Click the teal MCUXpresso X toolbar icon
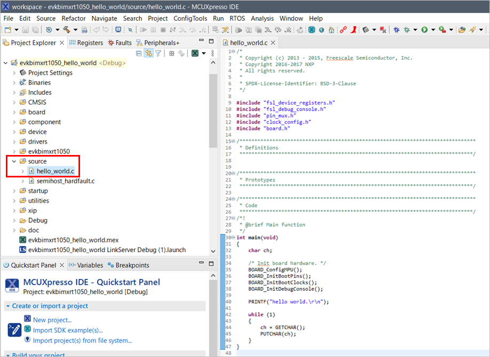Viewport: 490px width, 357px height. (x=312, y=30)
